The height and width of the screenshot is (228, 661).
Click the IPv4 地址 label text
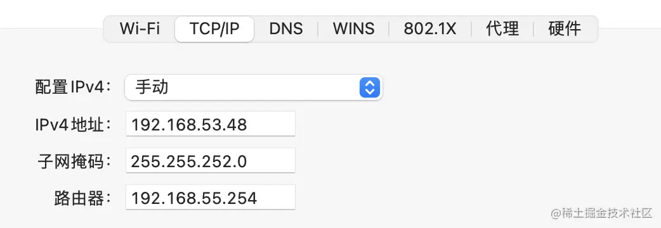point(74,125)
